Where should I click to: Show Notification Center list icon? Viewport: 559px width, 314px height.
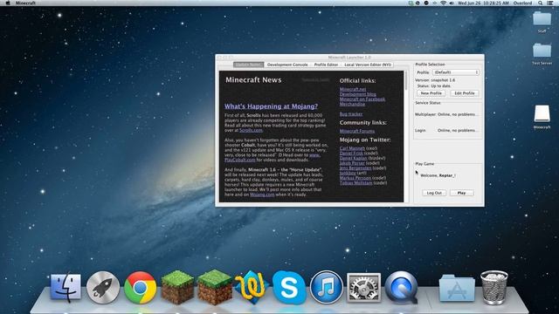click(x=550, y=3)
